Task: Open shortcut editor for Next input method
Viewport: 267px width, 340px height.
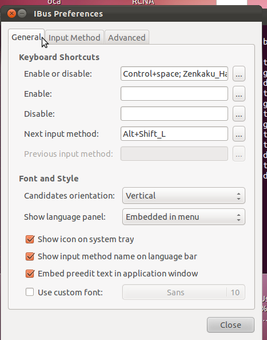Action: (x=239, y=134)
